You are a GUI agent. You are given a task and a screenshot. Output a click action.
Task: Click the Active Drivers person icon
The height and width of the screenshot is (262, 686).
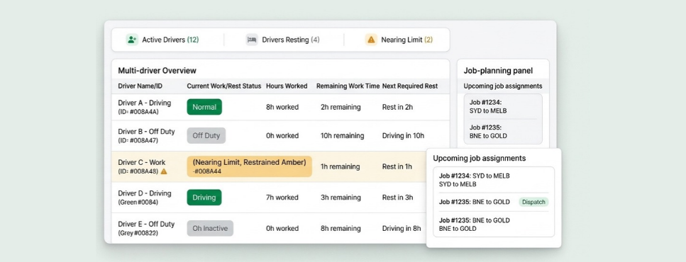pos(132,40)
